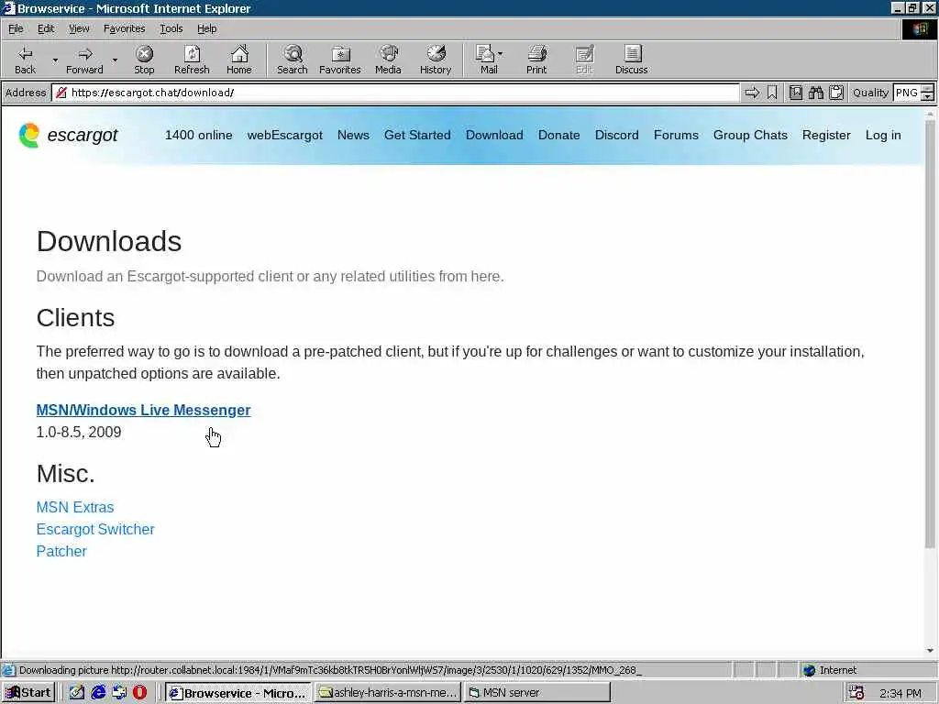Open the Escargot Switcher link

[x=95, y=529]
